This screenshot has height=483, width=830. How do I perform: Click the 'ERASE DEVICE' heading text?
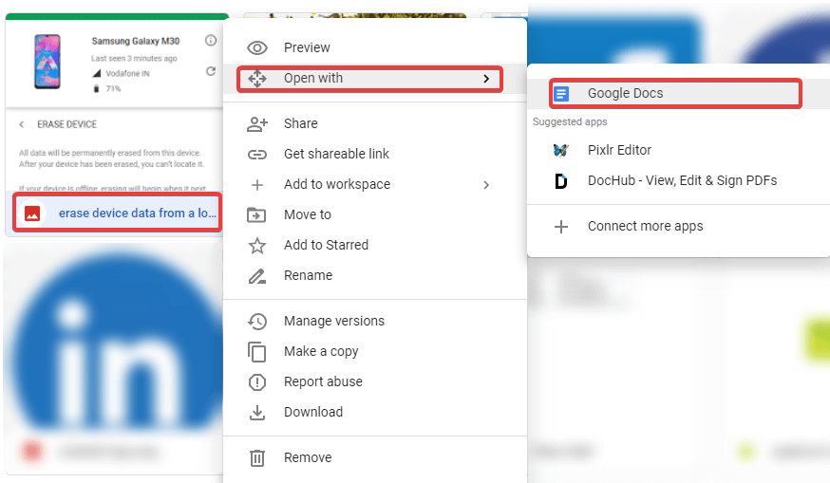66,124
